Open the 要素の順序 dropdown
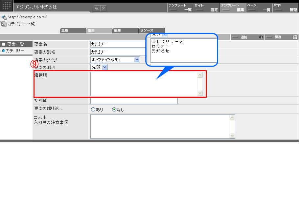The width and height of the screenshot is (299, 205). point(104,67)
